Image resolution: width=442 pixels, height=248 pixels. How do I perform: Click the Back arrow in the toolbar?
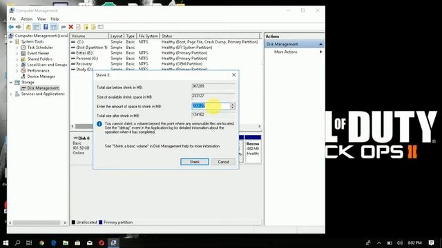(11, 27)
